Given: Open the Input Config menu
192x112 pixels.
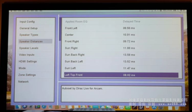Looking at the screenshot, I should click(27, 22).
